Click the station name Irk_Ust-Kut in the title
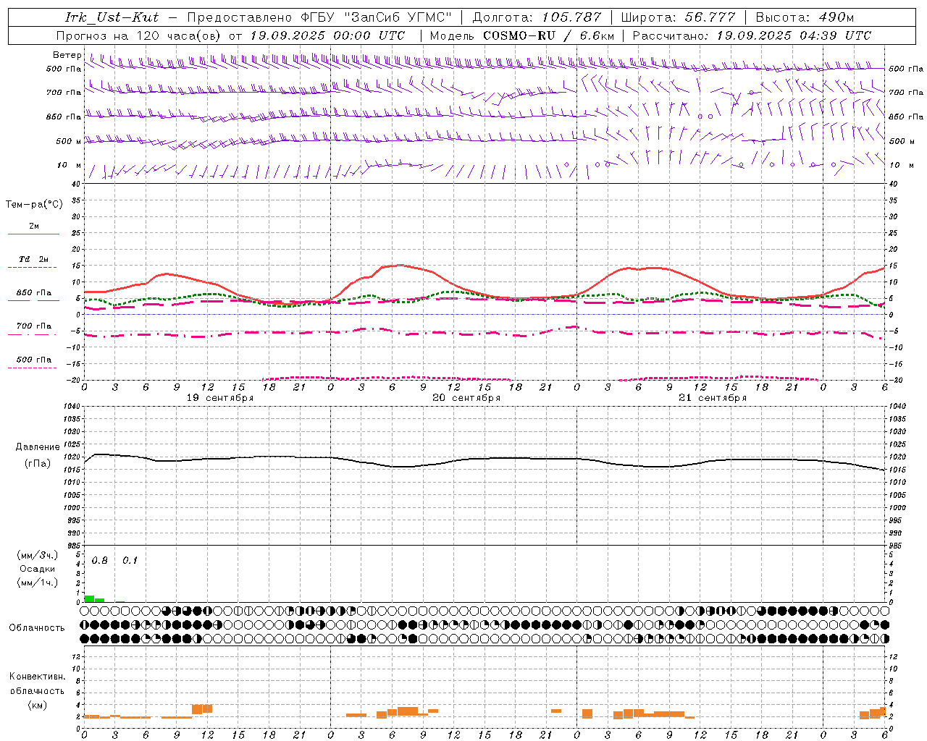Image resolution: width=927 pixels, height=741 pixels. (112, 17)
